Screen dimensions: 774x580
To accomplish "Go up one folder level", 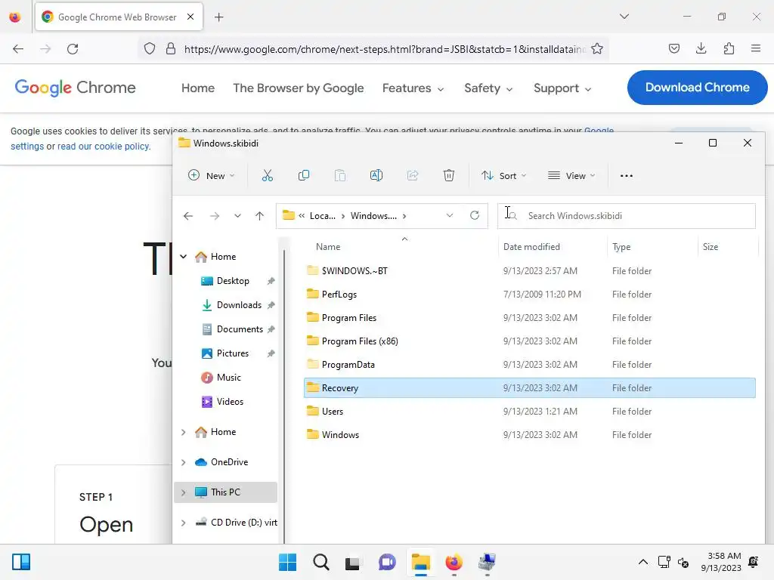I will click(260, 216).
